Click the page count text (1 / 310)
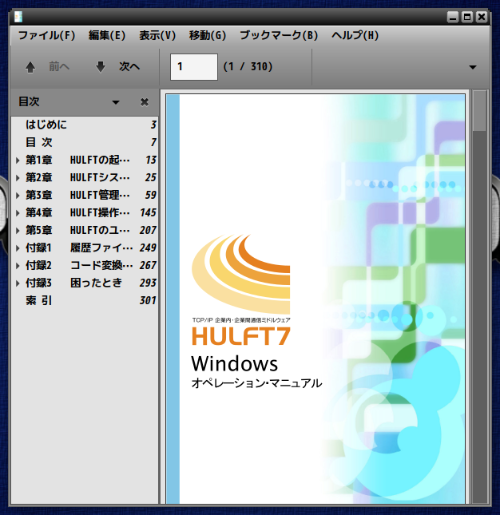 tap(248, 67)
